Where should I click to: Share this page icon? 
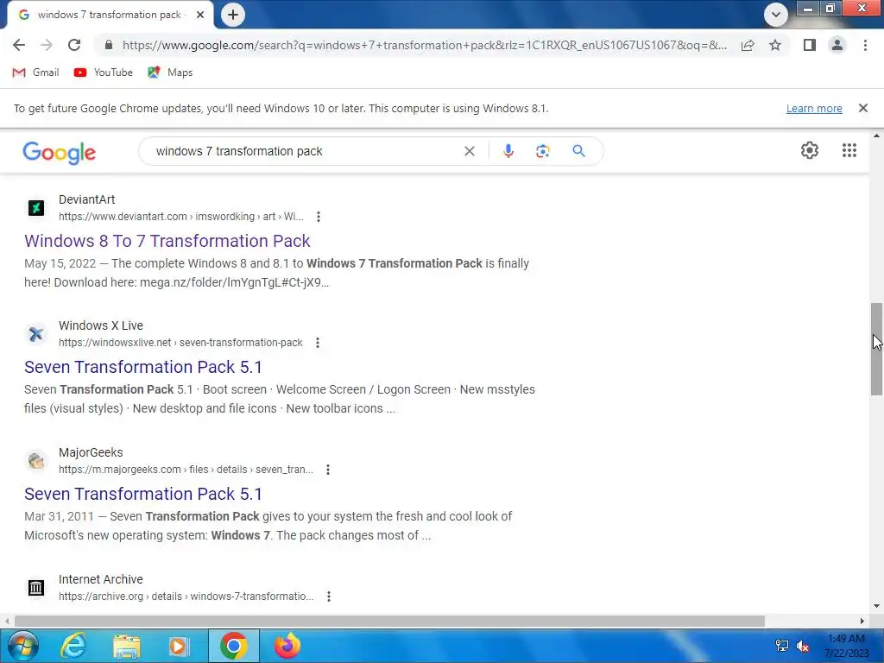click(x=748, y=45)
